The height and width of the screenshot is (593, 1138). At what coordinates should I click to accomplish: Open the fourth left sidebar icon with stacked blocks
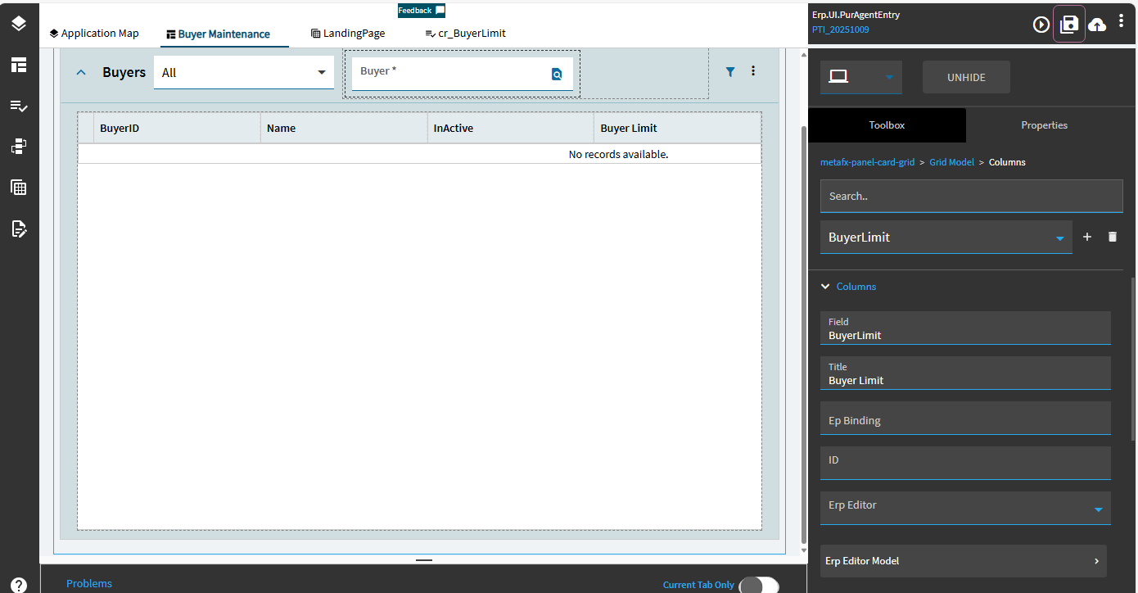19,147
